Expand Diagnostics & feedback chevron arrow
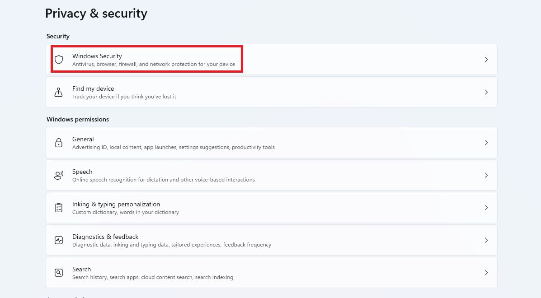Image resolution: width=541 pixels, height=298 pixels. (486, 240)
